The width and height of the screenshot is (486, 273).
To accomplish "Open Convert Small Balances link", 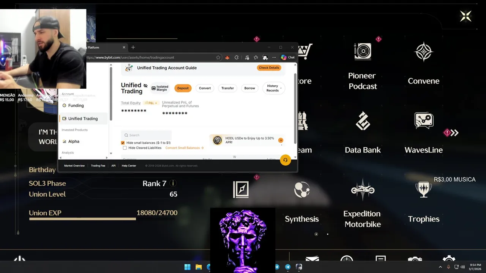I will (185, 148).
